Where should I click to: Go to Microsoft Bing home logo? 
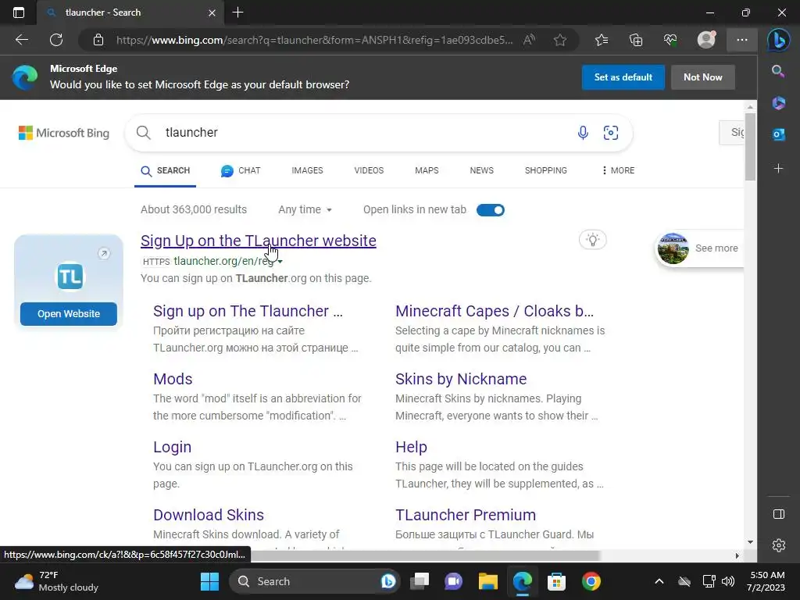pos(64,133)
